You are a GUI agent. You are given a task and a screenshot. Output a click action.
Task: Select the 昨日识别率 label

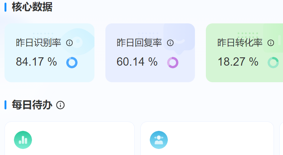pyautogui.click(x=38, y=43)
